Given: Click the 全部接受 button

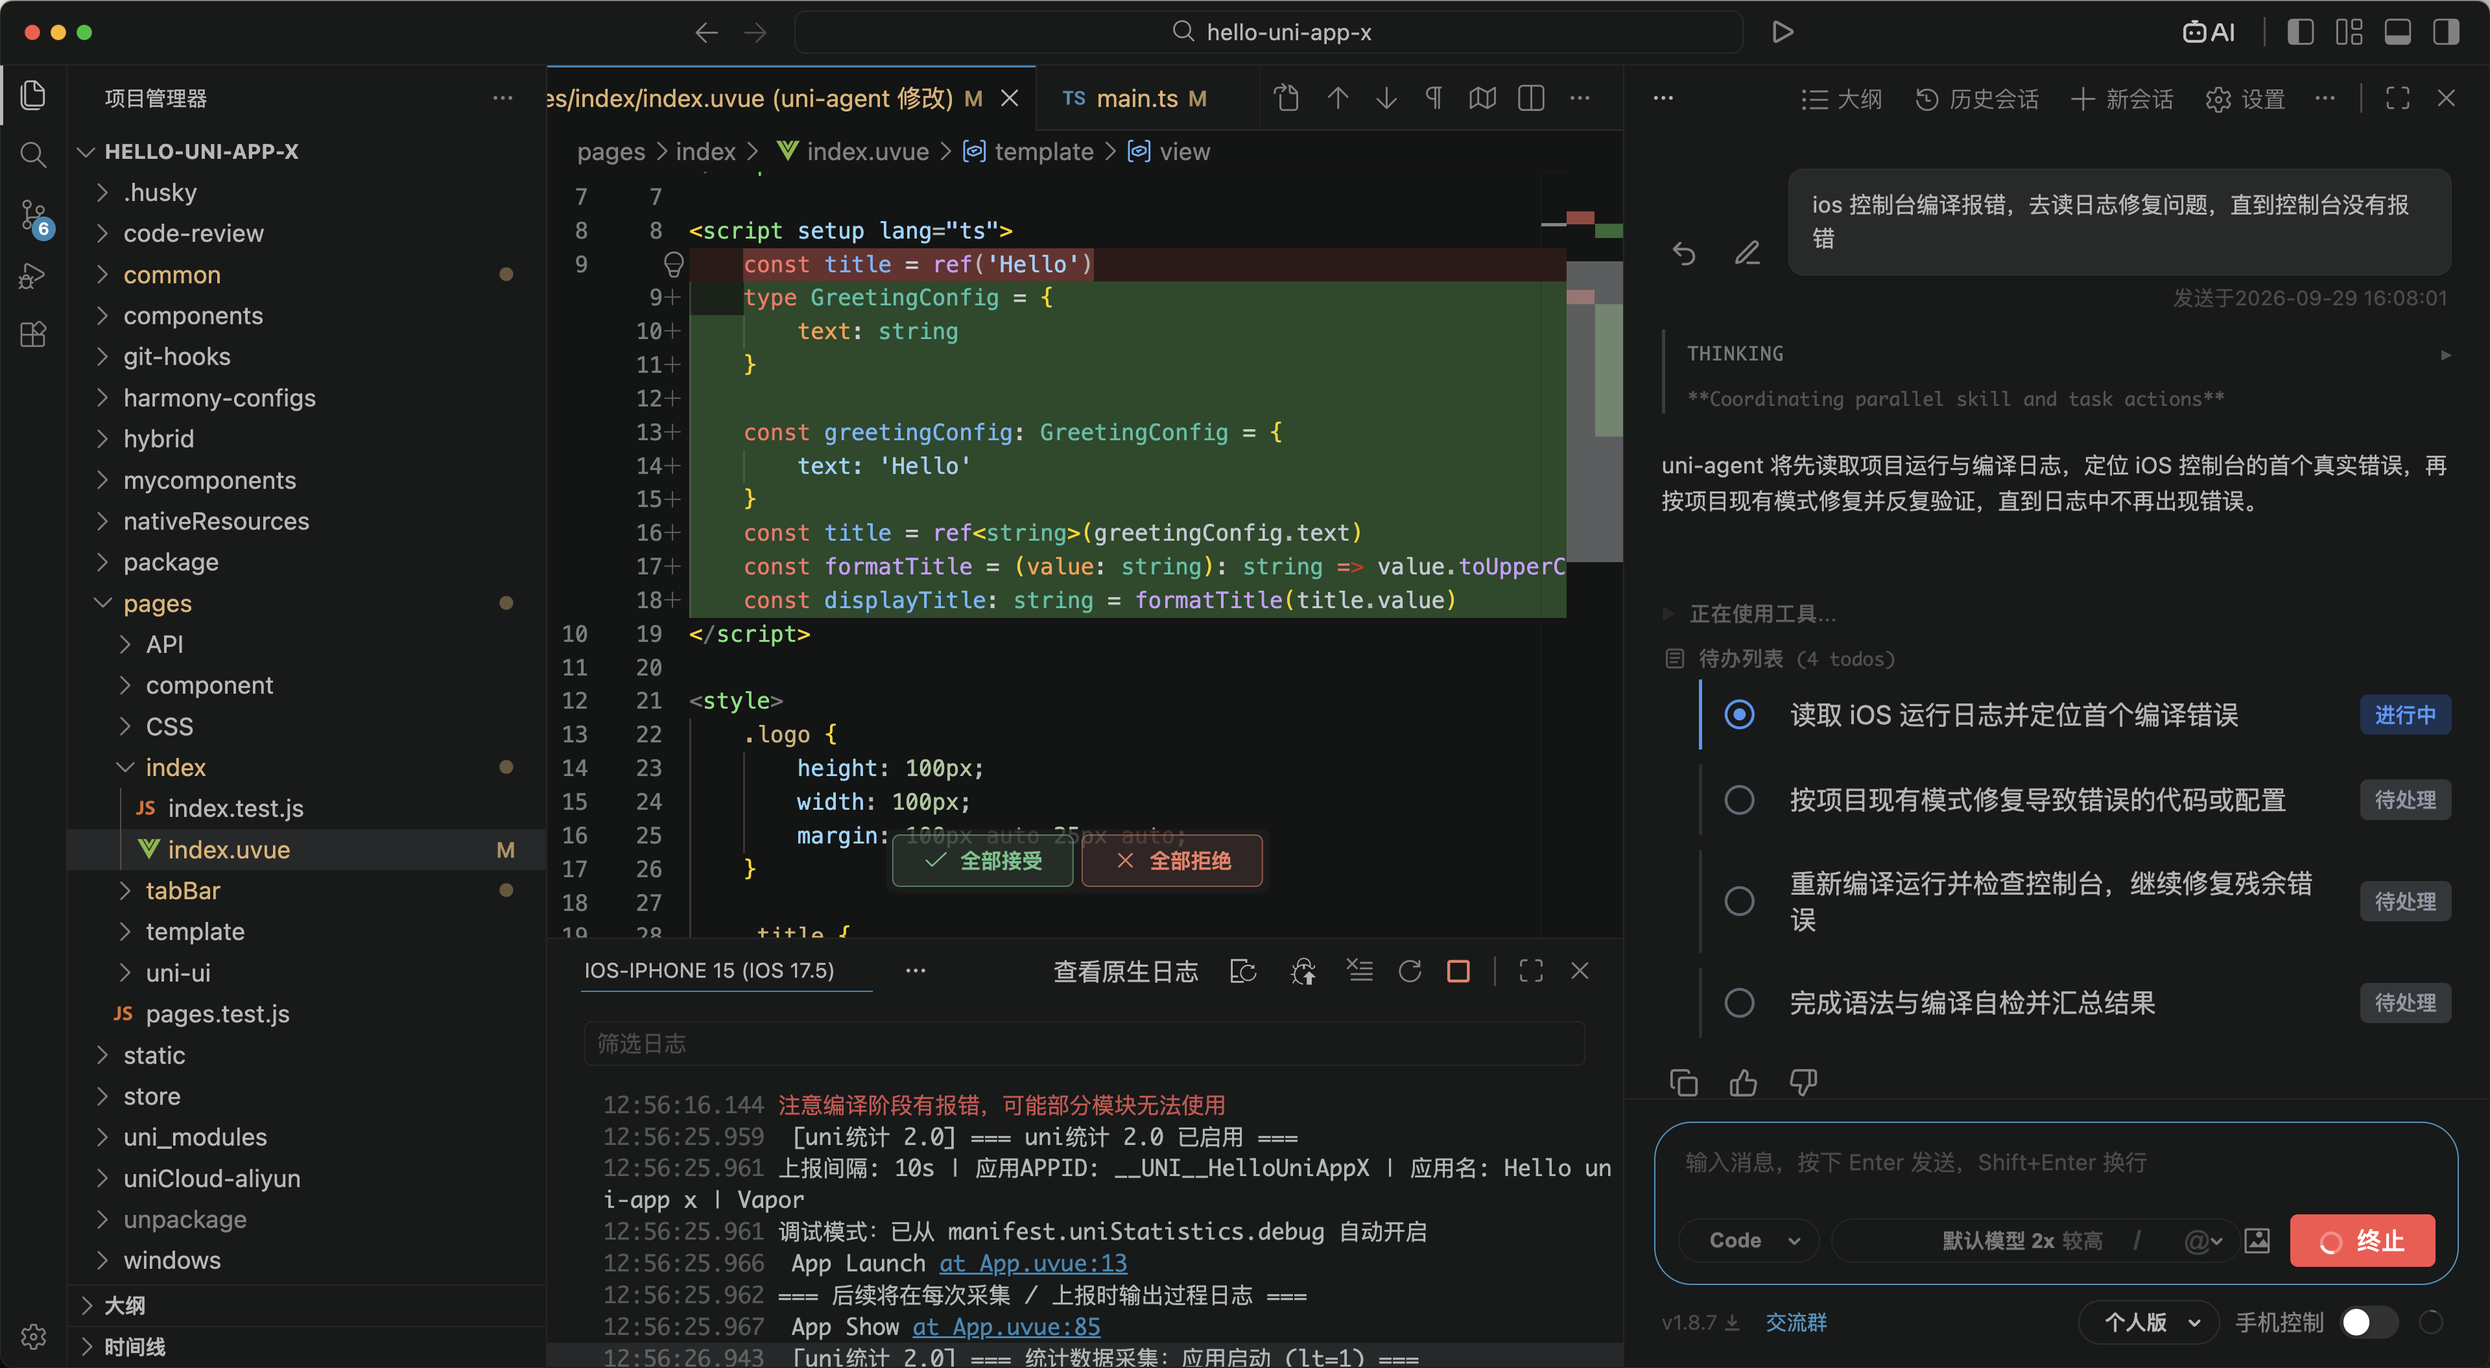Looking at the screenshot, I should (982, 860).
